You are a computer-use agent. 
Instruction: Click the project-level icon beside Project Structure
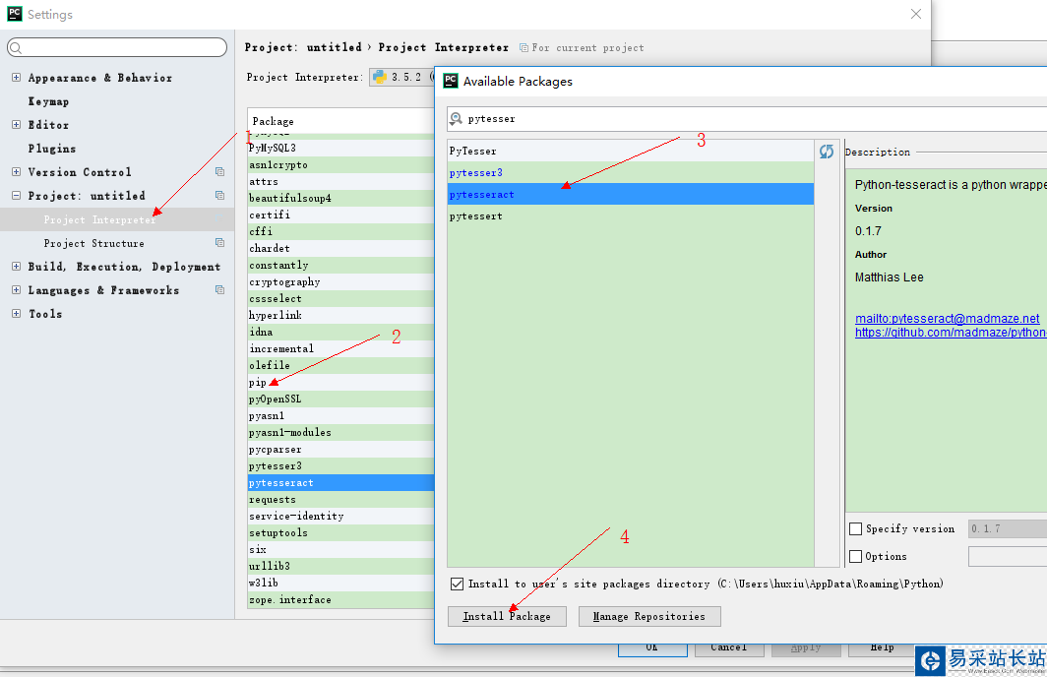[x=219, y=243]
